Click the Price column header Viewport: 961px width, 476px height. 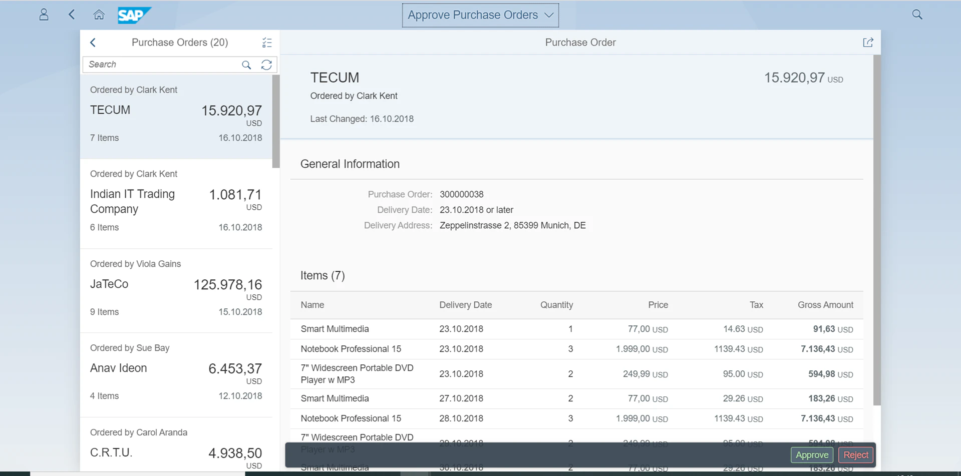click(x=658, y=305)
